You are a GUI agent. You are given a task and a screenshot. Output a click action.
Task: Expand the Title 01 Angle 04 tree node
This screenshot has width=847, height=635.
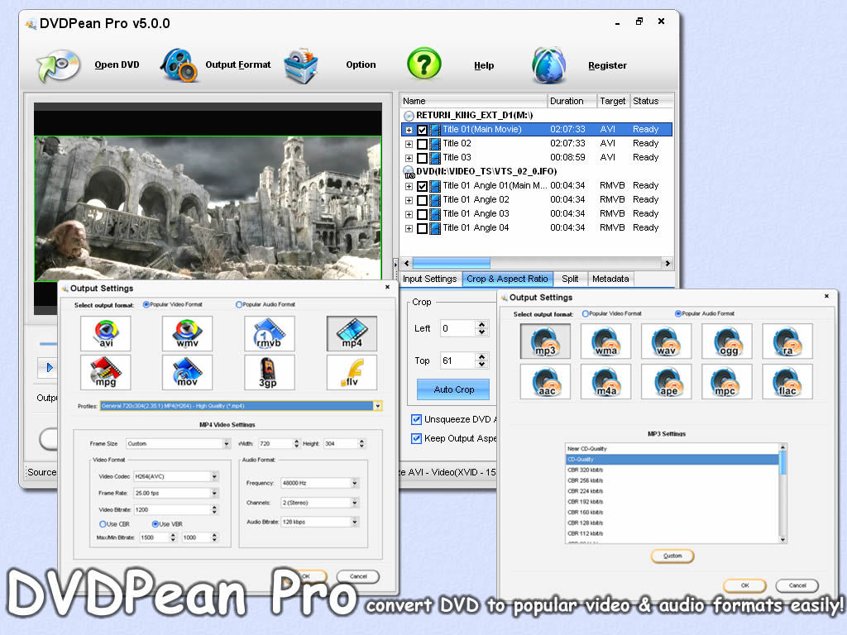pos(409,228)
